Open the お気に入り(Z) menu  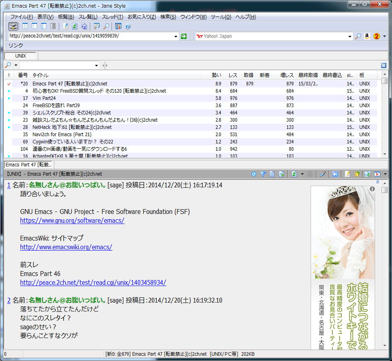coord(141,17)
